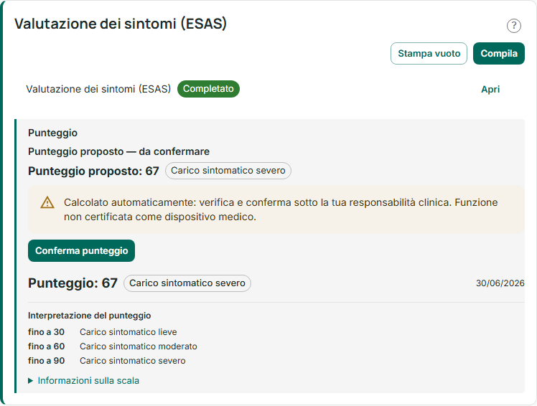Click the fino a 90 severe row
The image size is (537, 406).
pyautogui.click(x=106, y=361)
